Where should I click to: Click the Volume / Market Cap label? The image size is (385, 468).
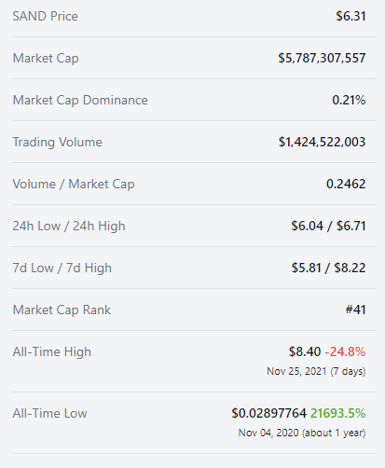pos(74,185)
